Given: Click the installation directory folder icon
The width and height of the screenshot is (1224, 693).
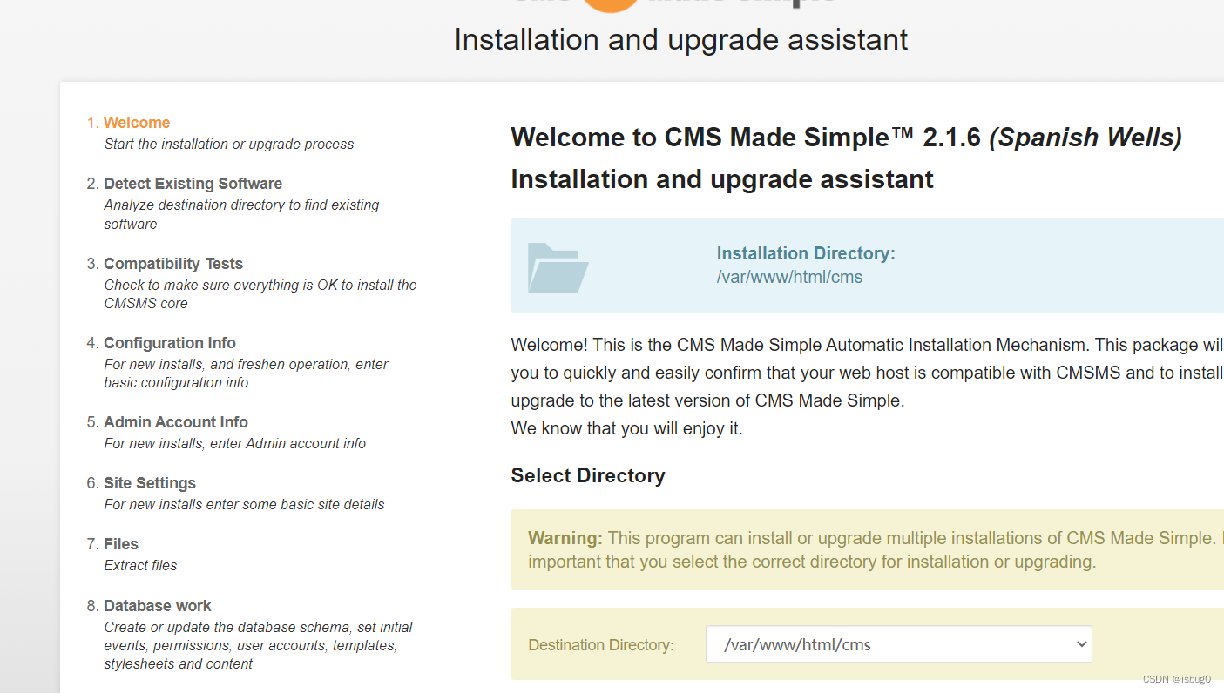Looking at the screenshot, I should point(558,267).
